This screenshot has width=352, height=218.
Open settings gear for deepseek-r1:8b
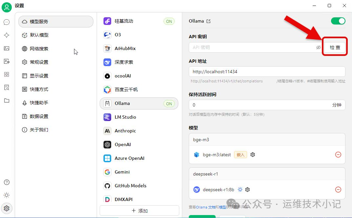pos(247,190)
